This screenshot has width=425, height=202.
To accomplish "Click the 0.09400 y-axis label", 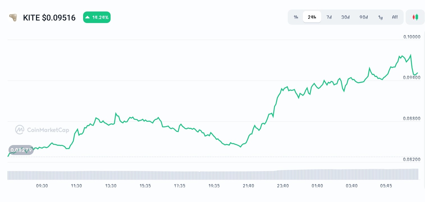I will pos(412,77).
